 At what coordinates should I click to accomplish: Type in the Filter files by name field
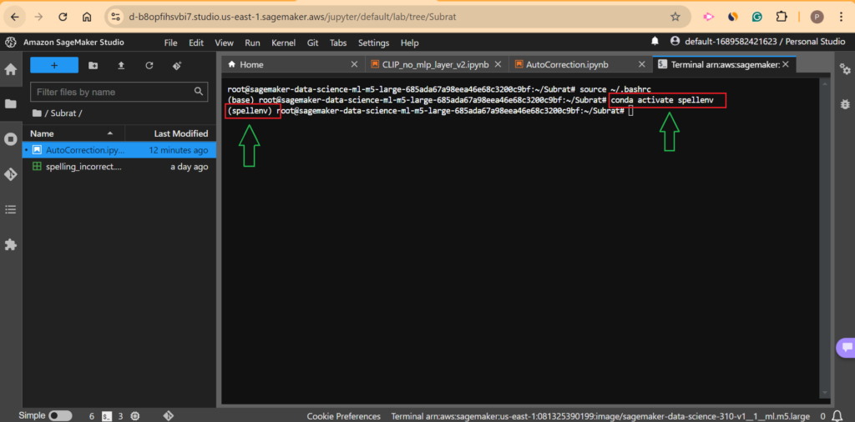(x=113, y=92)
